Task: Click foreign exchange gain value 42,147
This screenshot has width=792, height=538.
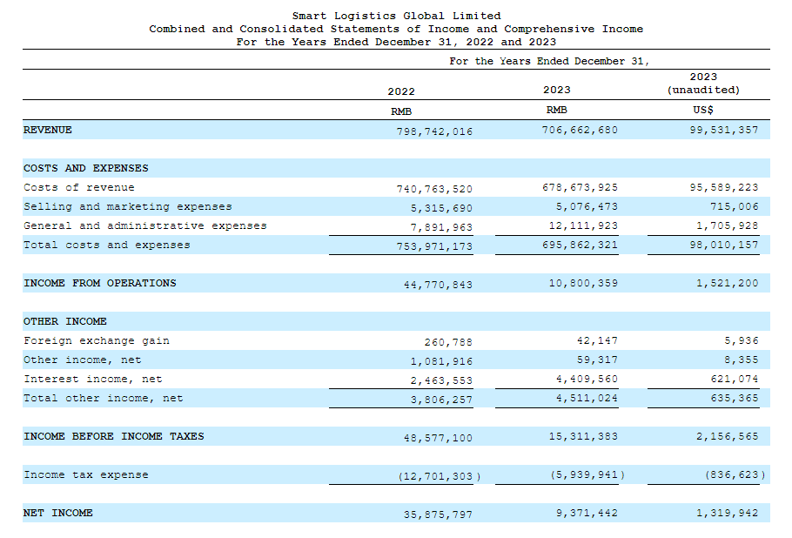Action: click(597, 341)
